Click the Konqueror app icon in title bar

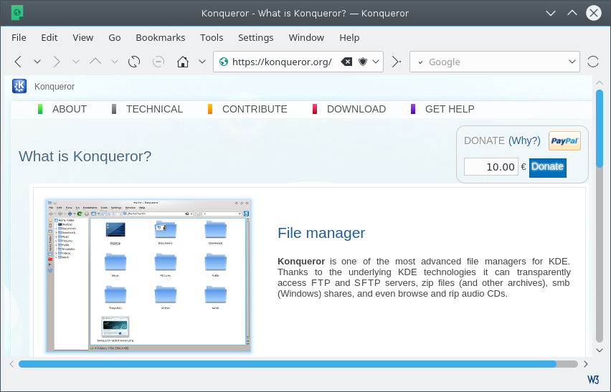pyautogui.click(x=17, y=12)
